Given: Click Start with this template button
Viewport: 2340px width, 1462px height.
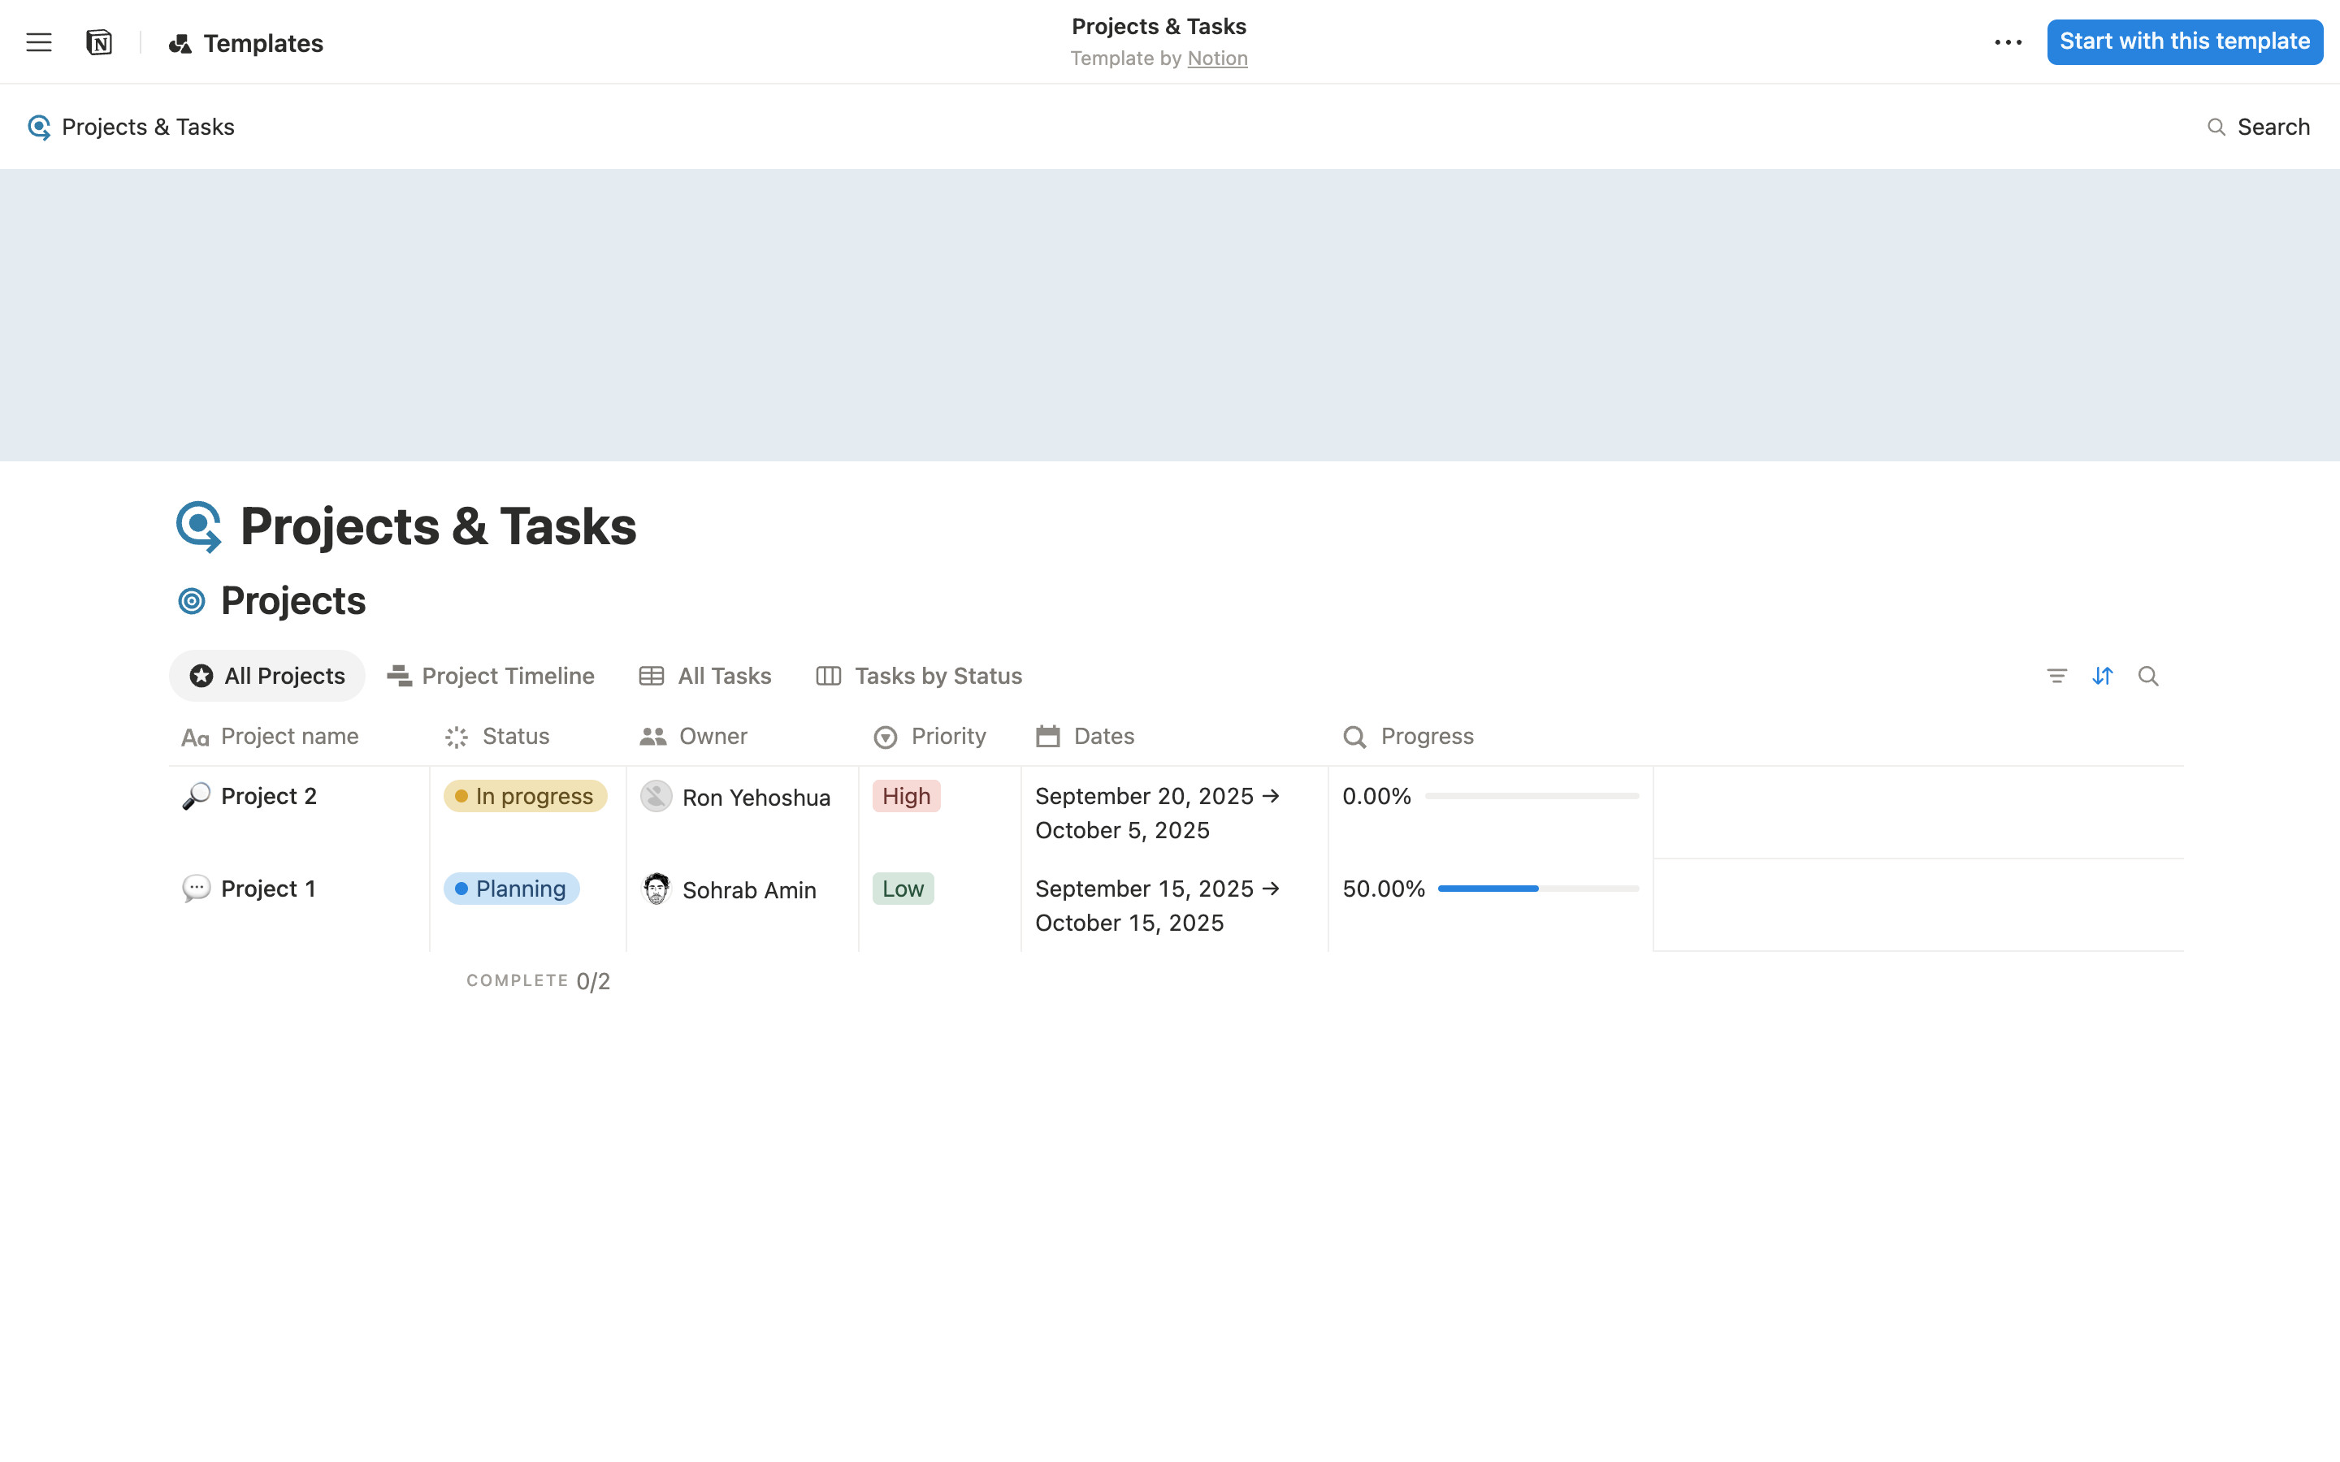Looking at the screenshot, I should point(2184,41).
